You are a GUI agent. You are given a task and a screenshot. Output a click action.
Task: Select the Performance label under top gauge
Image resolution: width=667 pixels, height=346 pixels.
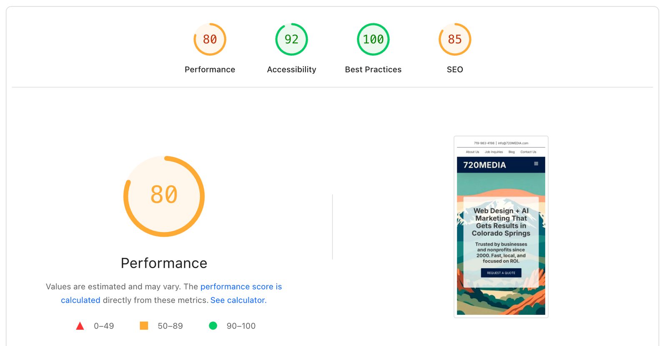click(x=210, y=69)
